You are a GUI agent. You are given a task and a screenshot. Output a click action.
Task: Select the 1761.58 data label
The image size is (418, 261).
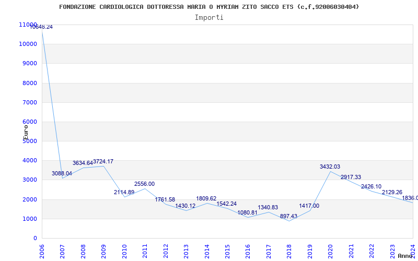pyautogui.click(x=165, y=199)
